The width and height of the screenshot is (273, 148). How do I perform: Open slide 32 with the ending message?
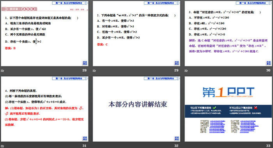tap(136, 109)
